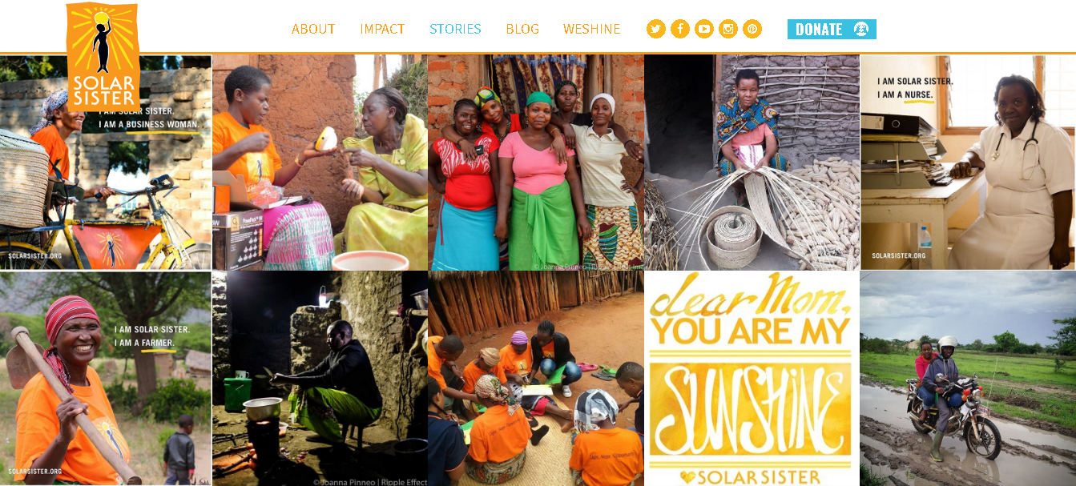Visit the WeShine page

click(x=592, y=29)
